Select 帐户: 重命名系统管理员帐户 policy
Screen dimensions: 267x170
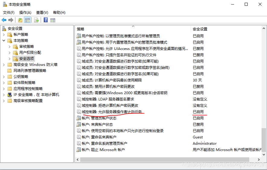click(104, 143)
